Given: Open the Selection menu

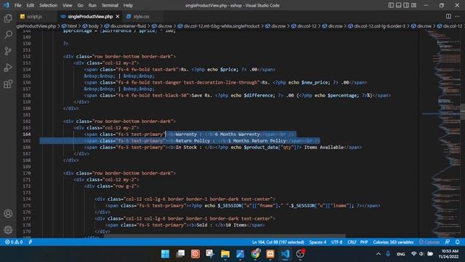Looking at the screenshot, I should pos(49,5).
